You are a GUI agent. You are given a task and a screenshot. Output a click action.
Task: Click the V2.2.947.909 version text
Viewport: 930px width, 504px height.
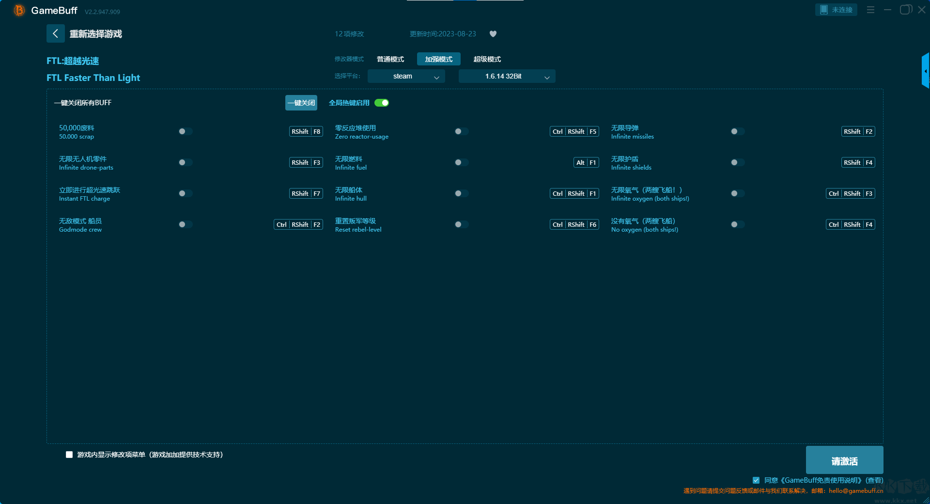102,12
